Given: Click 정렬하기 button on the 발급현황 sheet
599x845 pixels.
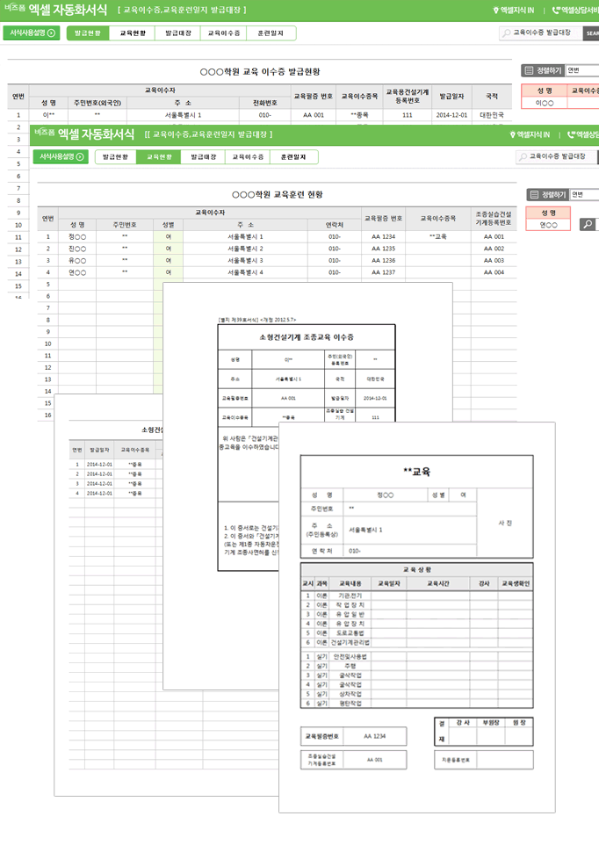Looking at the screenshot, I should (x=543, y=70).
